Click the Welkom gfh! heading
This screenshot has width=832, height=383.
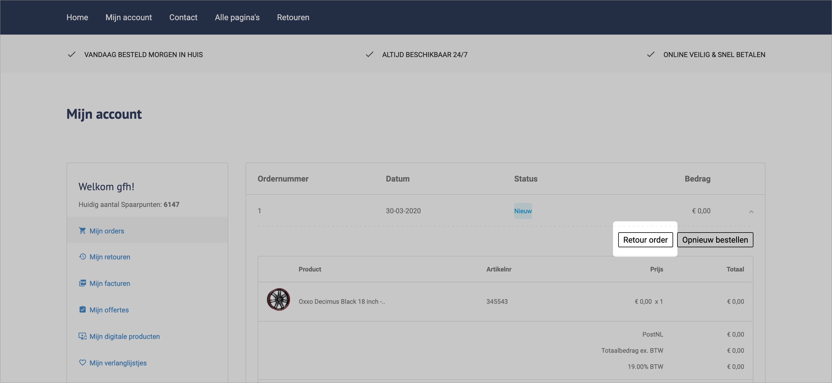pyautogui.click(x=106, y=187)
